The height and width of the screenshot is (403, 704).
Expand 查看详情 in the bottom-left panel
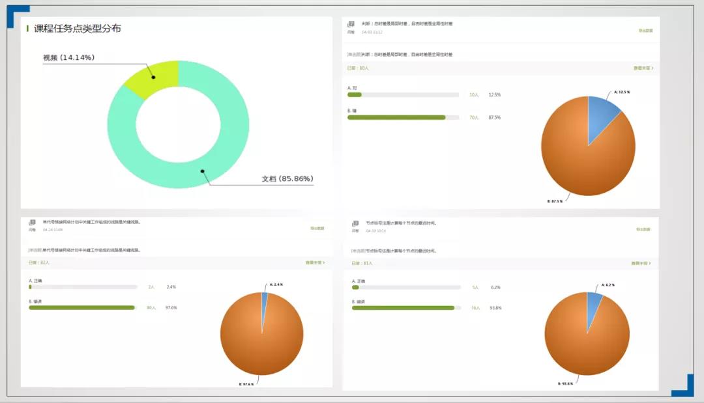[315, 263]
